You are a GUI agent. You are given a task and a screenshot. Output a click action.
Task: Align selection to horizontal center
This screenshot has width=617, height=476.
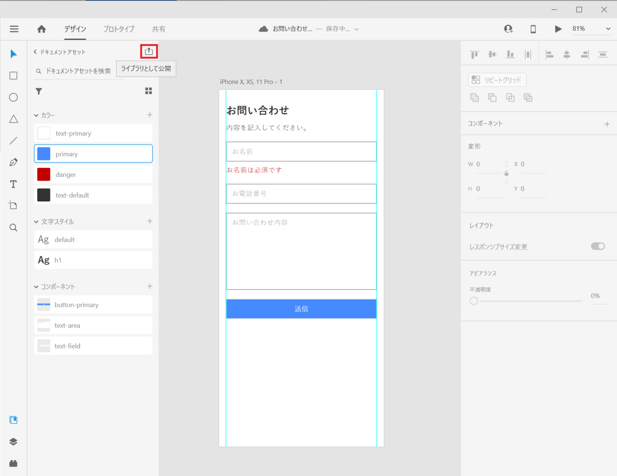click(x=567, y=55)
